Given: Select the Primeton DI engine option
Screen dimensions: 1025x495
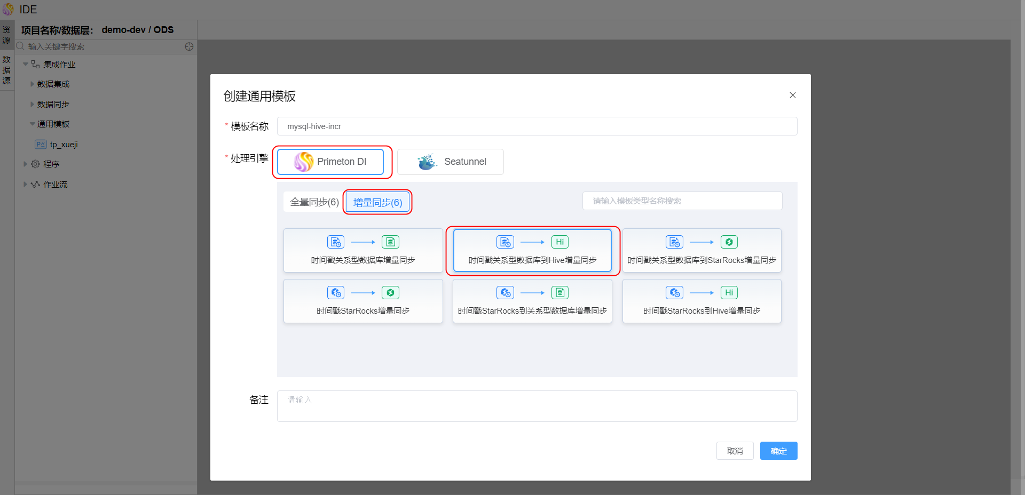Looking at the screenshot, I should (x=330, y=162).
